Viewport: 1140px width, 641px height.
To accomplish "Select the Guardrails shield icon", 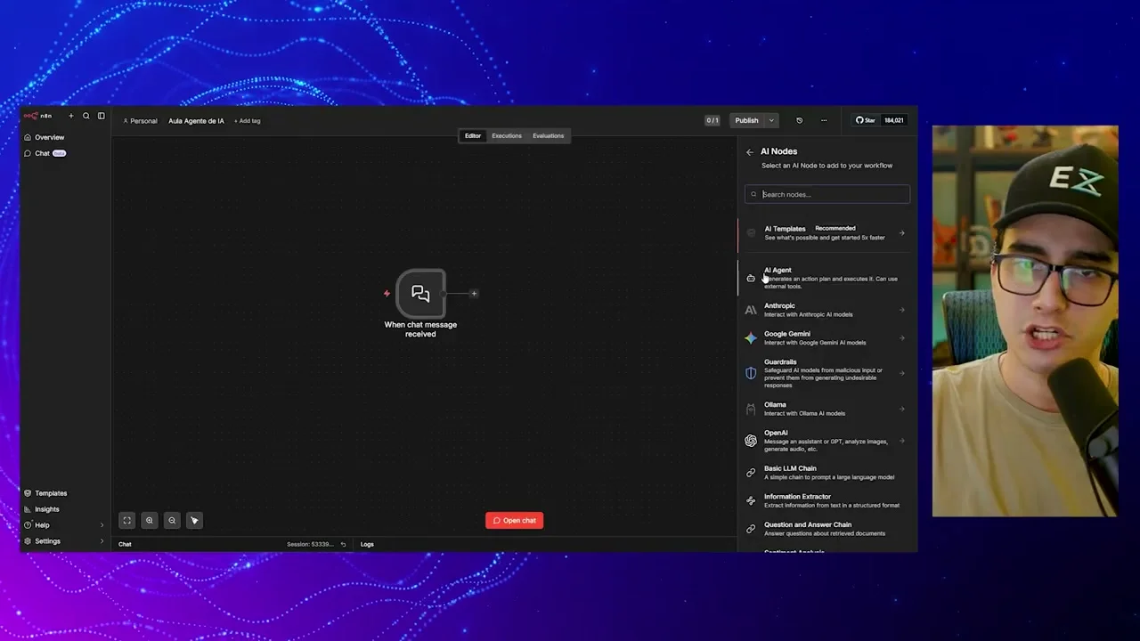I will point(751,374).
